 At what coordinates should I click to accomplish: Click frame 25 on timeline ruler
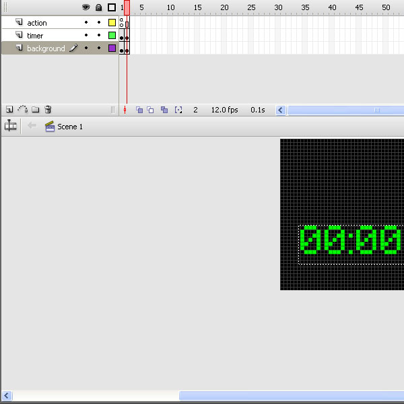point(251,7)
